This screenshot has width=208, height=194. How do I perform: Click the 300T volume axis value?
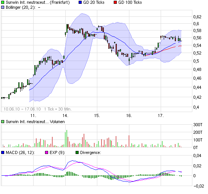(198, 125)
